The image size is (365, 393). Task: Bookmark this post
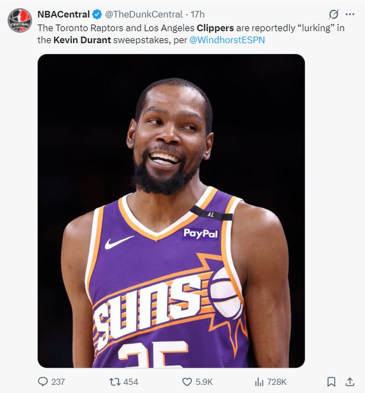pyautogui.click(x=331, y=381)
